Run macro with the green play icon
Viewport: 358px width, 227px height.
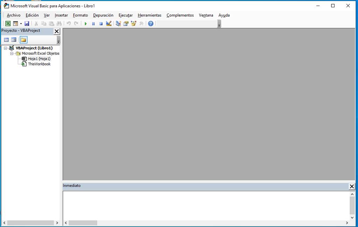tap(85, 23)
